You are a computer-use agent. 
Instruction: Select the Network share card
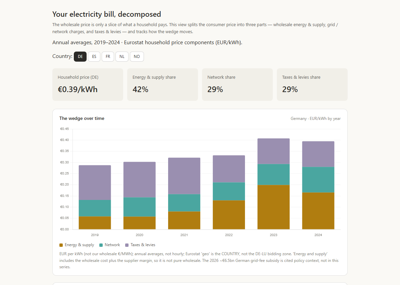(237, 84)
